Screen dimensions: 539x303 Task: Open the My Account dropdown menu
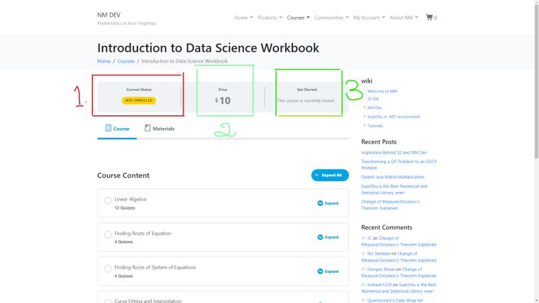[369, 18]
